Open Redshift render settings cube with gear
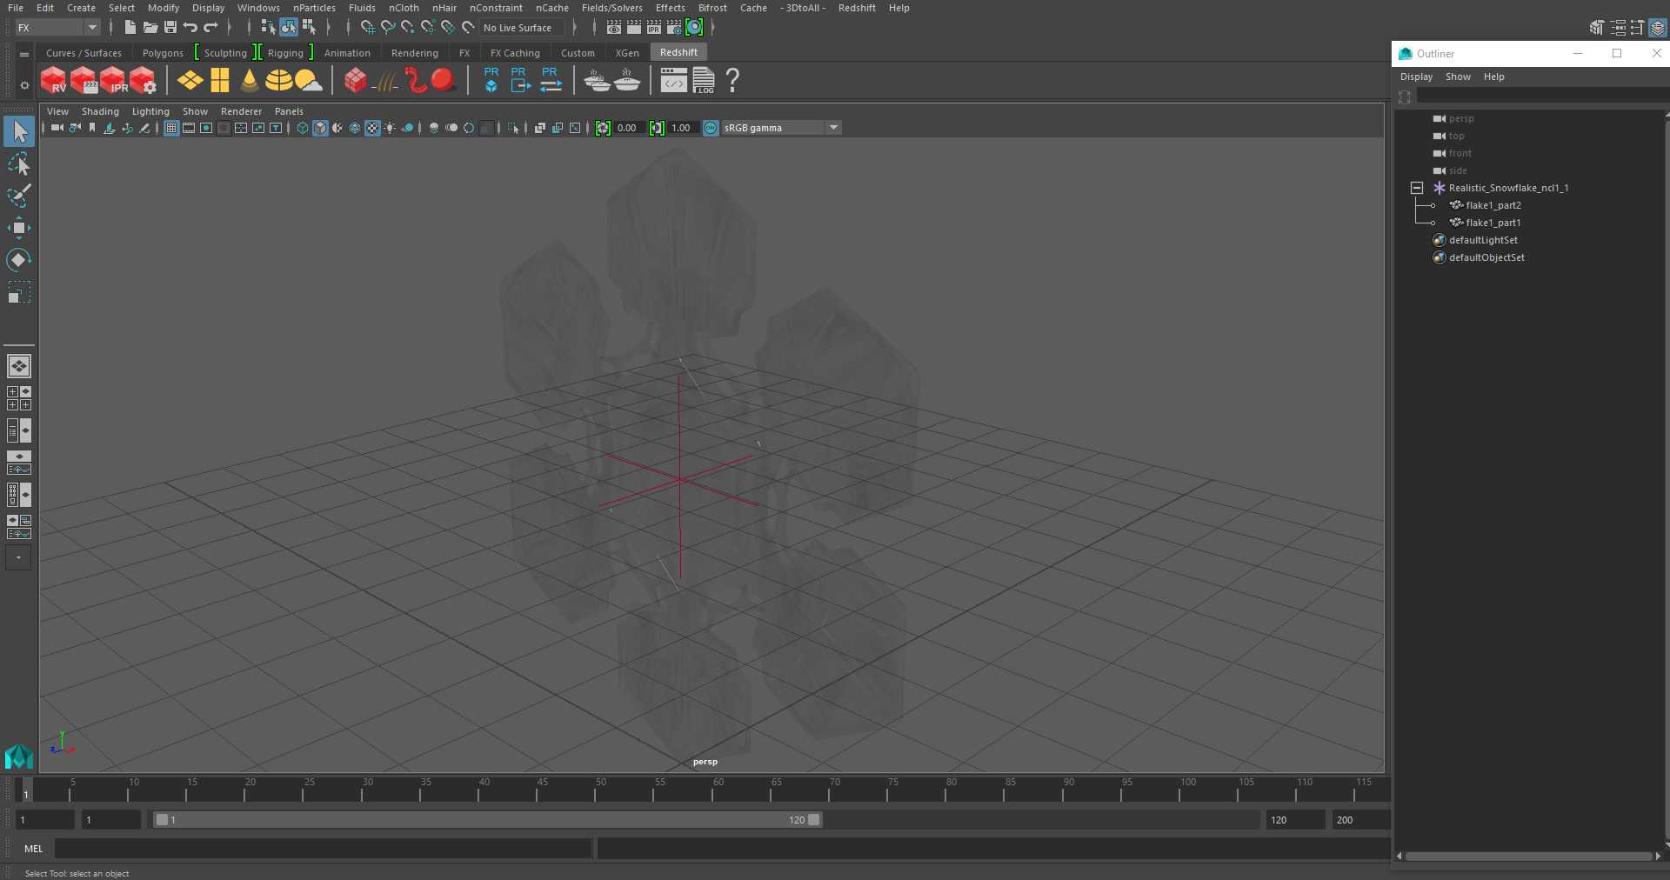This screenshot has width=1670, height=880. (143, 81)
